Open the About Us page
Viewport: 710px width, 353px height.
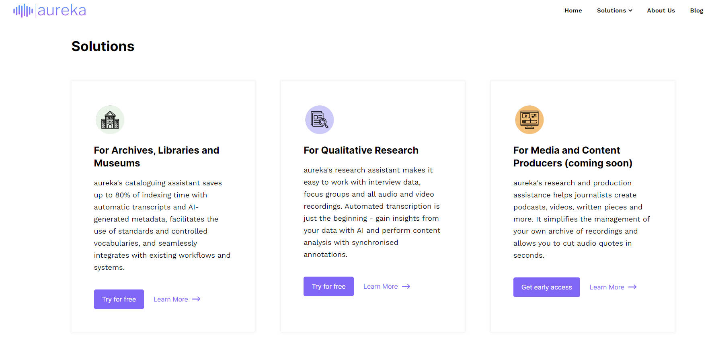[661, 10]
